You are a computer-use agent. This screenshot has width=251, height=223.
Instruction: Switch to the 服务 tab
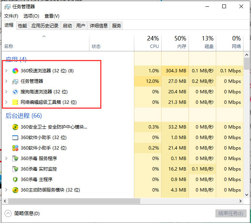pyautogui.click(x=116, y=25)
